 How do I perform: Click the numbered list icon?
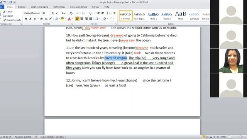pos(84,13)
